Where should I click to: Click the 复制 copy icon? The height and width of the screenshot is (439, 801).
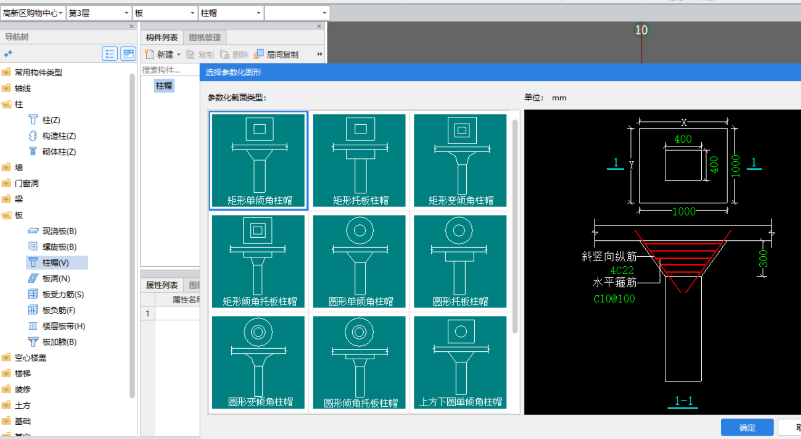click(191, 54)
